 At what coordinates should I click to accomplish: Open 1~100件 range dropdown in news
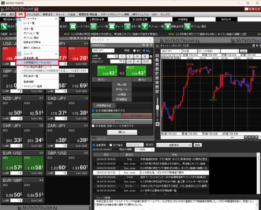click(x=145, y=150)
